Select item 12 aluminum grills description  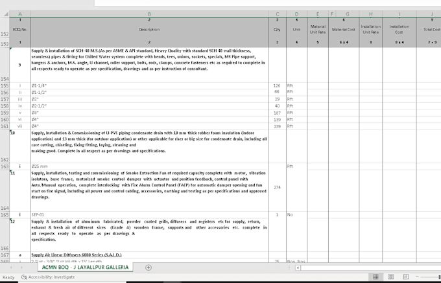[149, 235]
